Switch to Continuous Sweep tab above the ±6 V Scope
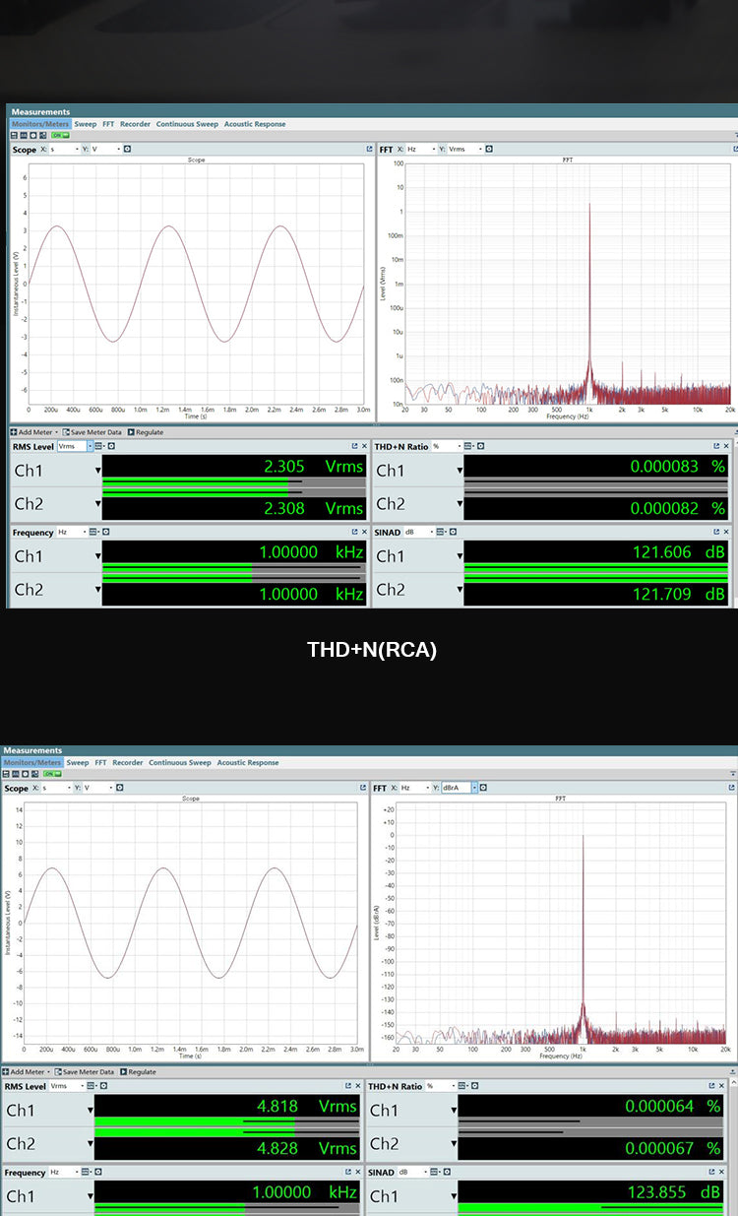 (187, 124)
